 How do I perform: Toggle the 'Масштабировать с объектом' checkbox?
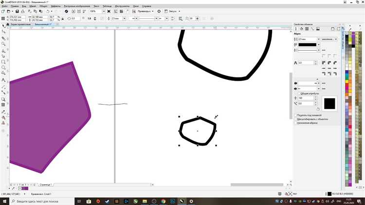[x=295, y=119]
